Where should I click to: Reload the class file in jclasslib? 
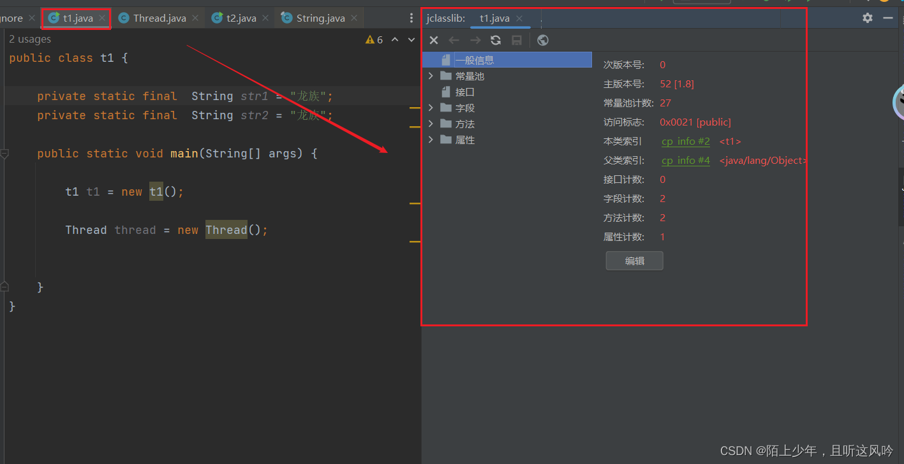click(x=496, y=40)
